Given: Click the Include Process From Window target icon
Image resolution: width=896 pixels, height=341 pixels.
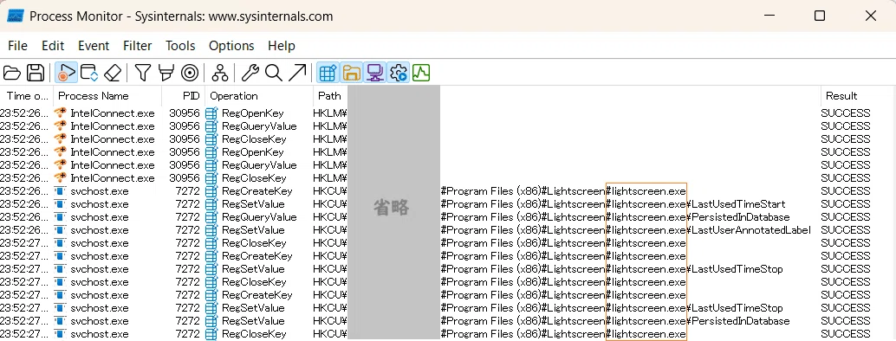Looking at the screenshot, I should [190, 73].
